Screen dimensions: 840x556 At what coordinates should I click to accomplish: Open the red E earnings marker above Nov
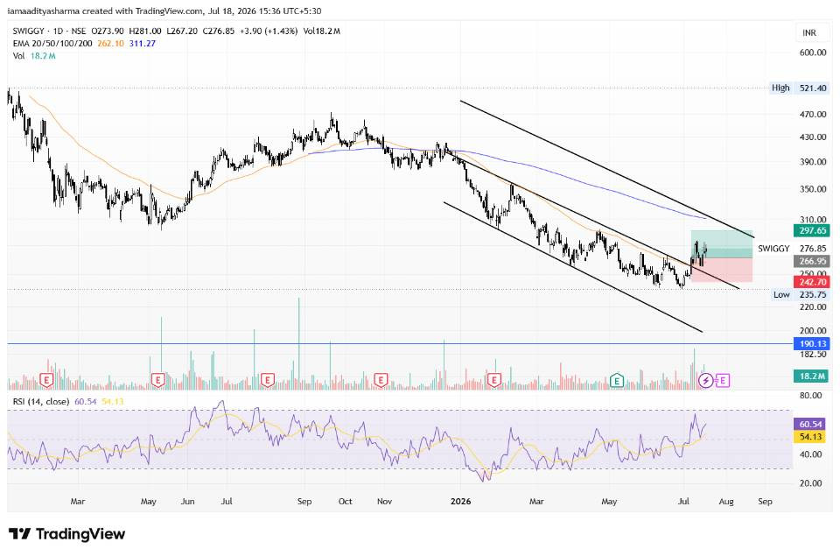point(381,381)
